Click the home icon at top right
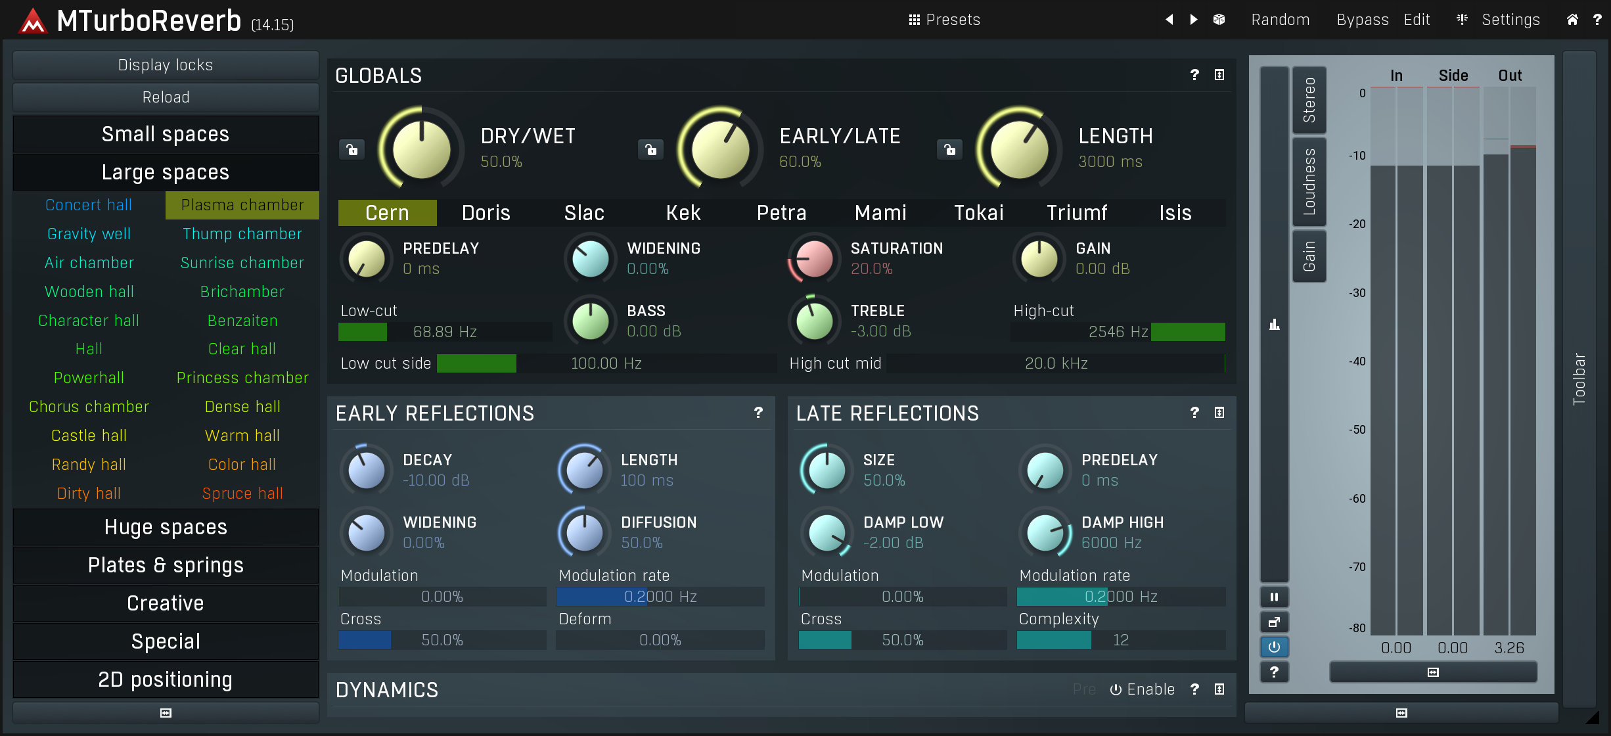This screenshot has width=1611, height=736. pyautogui.click(x=1572, y=20)
